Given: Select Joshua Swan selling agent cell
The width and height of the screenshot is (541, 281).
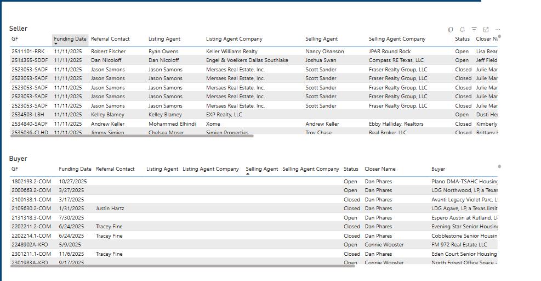Looking at the screenshot, I should 321,60.
